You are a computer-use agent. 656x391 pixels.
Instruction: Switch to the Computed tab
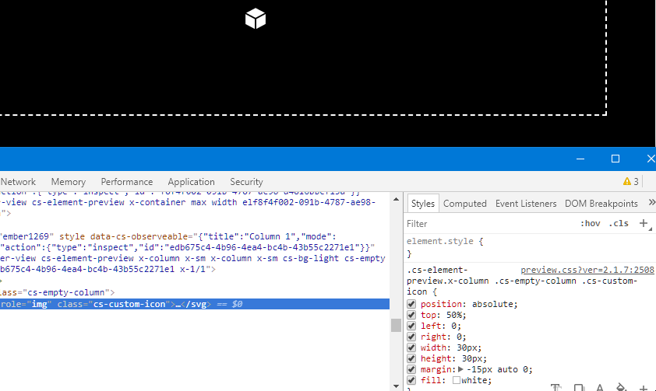(465, 204)
